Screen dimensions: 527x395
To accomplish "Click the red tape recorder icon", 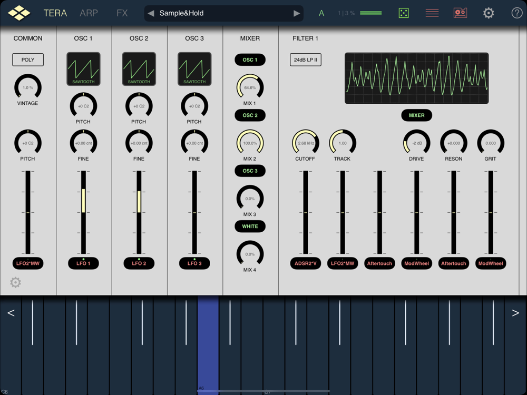I will pos(460,13).
